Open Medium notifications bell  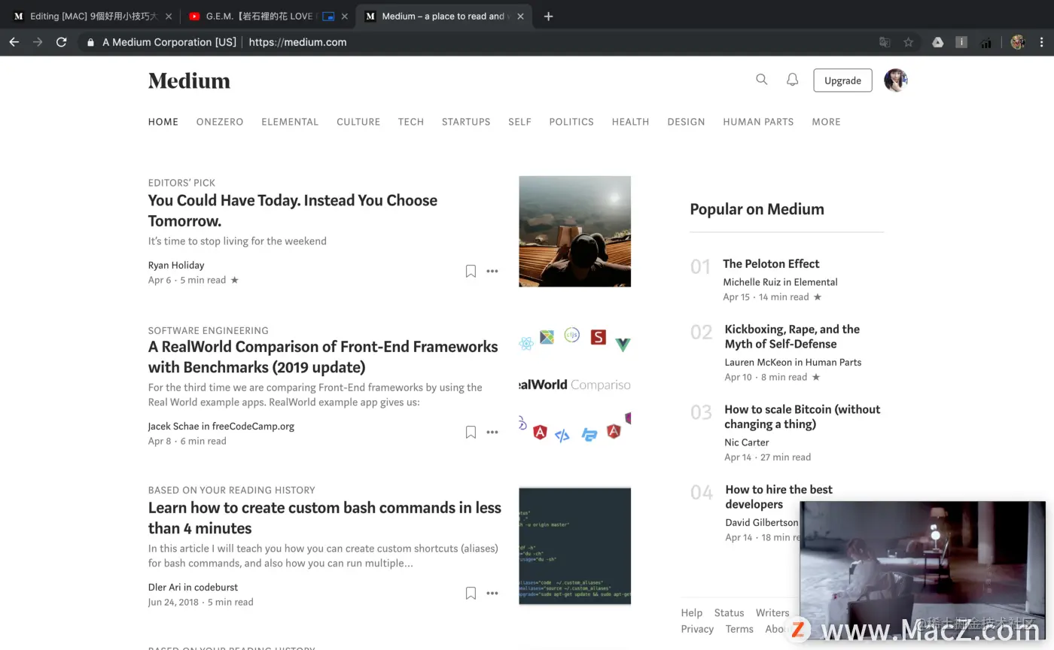pyautogui.click(x=792, y=79)
